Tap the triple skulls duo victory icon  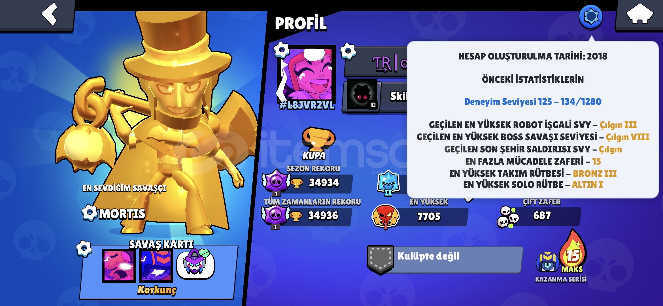(508, 217)
